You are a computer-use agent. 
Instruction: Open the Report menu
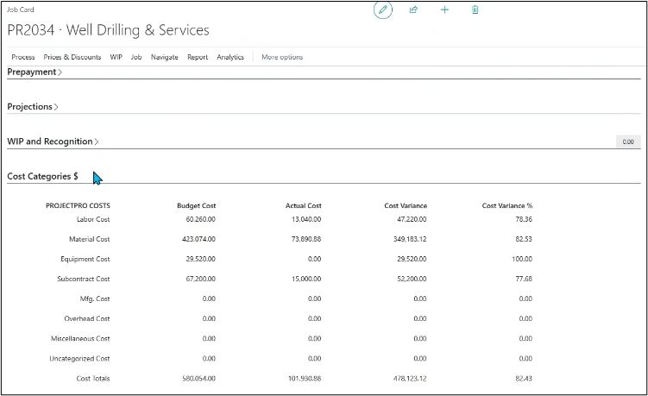click(x=198, y=57)
